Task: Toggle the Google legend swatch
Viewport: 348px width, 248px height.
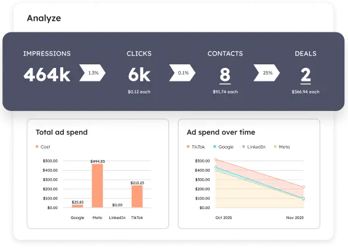Action: [x=214, y=146]
